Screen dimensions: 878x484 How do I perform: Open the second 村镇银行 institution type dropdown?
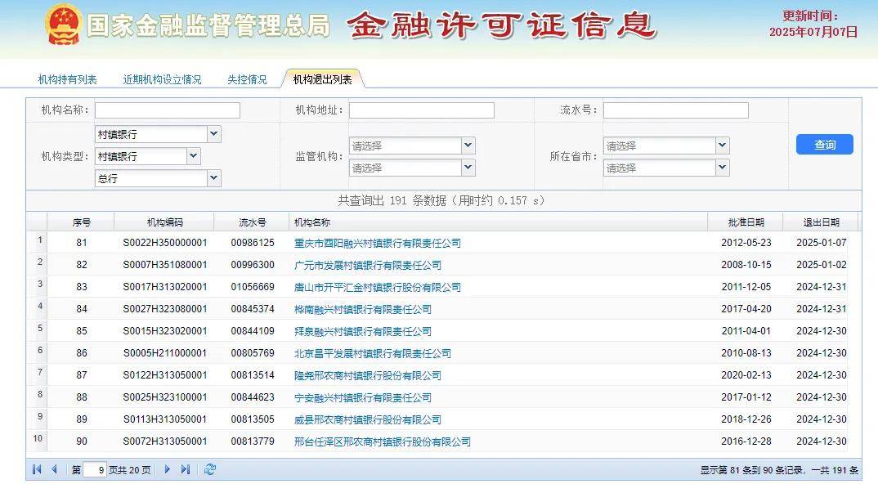(193, 156)
